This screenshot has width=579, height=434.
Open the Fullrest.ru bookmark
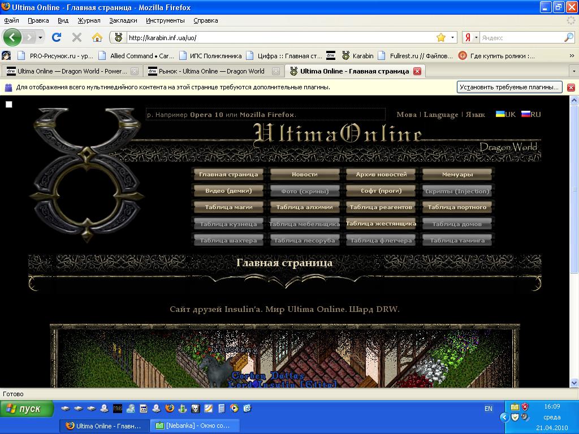(416, 56)
